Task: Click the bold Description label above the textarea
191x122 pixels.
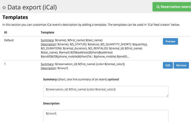Action: click(x=51, y=103)
